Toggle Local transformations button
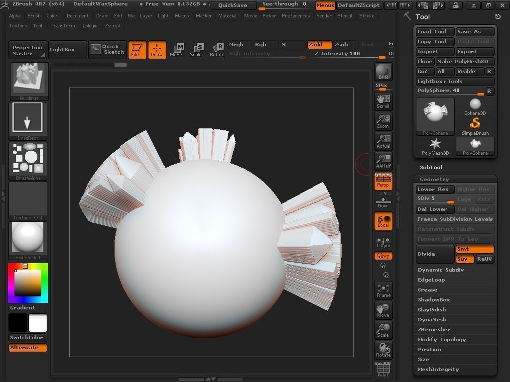This screenshot has width=510, height=382. click(x=383, y=221)
